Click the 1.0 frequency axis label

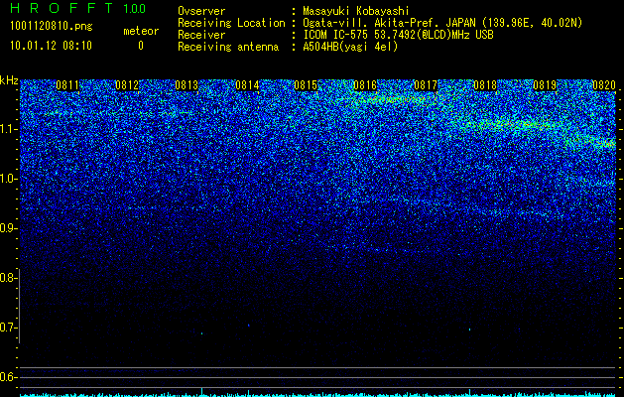(x=7, y=179)
